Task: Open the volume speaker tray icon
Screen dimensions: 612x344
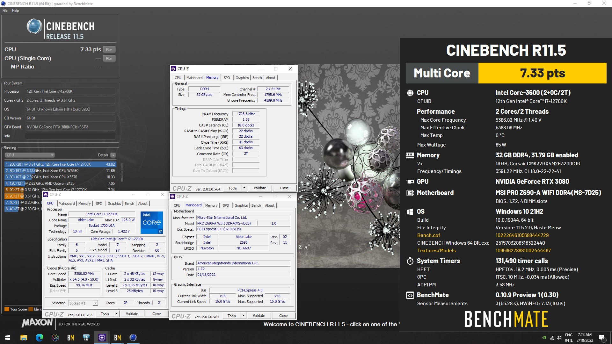Action: (559, 338)
